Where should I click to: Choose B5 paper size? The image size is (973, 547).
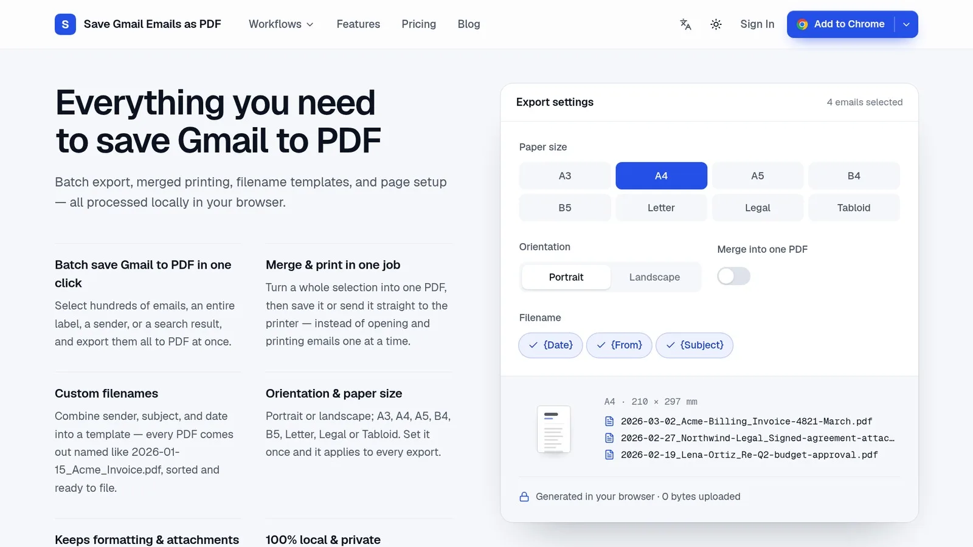click(565, 208)
